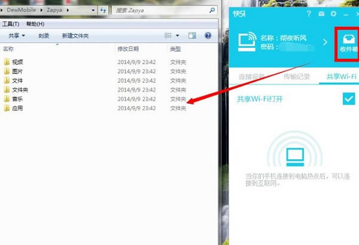Image resolution: width=359 pixels, height=245 pixels.
Task: Sort by the 名称 column header
Action: (8, 49)
